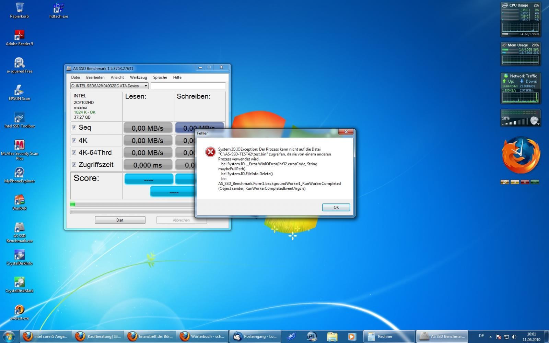Uncheck the 4K test checkbox
This screenshot has height=343, width=549.
coord(74,140)
